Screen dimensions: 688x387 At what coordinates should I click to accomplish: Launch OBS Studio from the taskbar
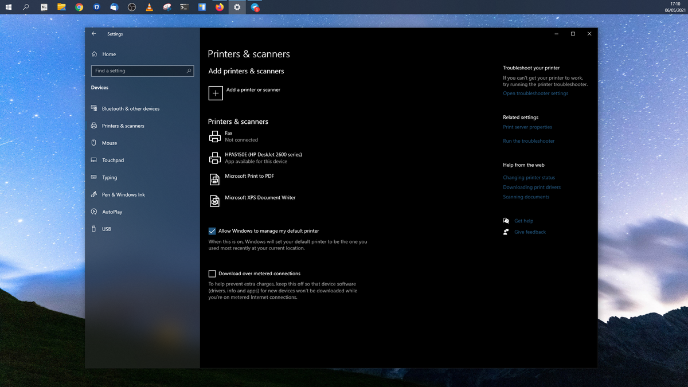pyautogui.click(x=131, y=7)
